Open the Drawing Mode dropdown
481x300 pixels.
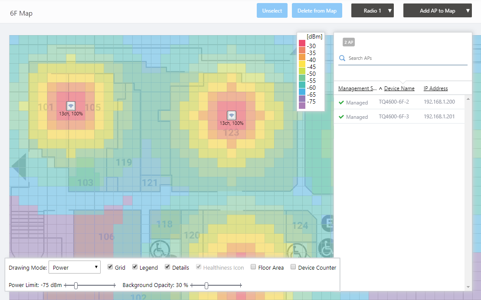point(75,267)
